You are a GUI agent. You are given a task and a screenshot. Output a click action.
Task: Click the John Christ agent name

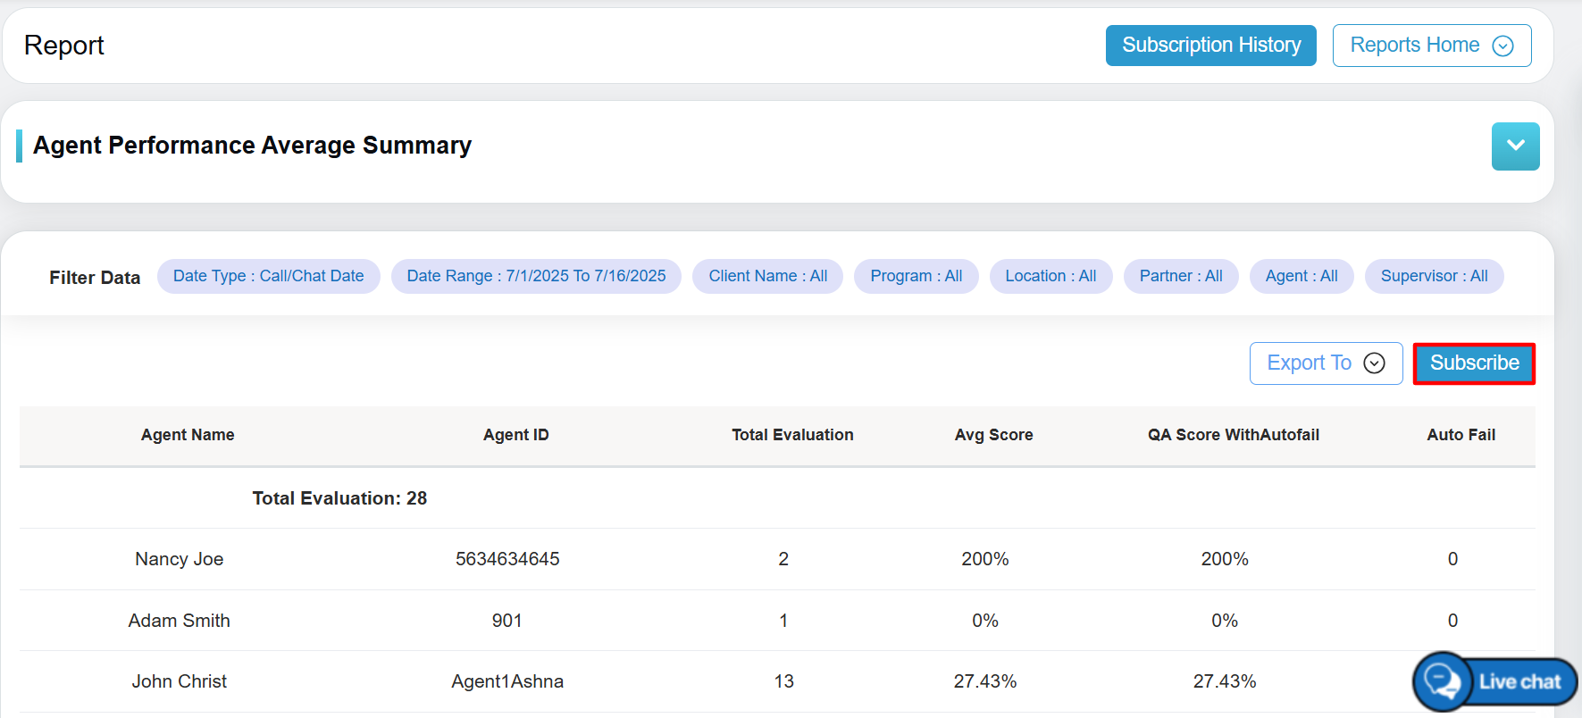(180, 681)
